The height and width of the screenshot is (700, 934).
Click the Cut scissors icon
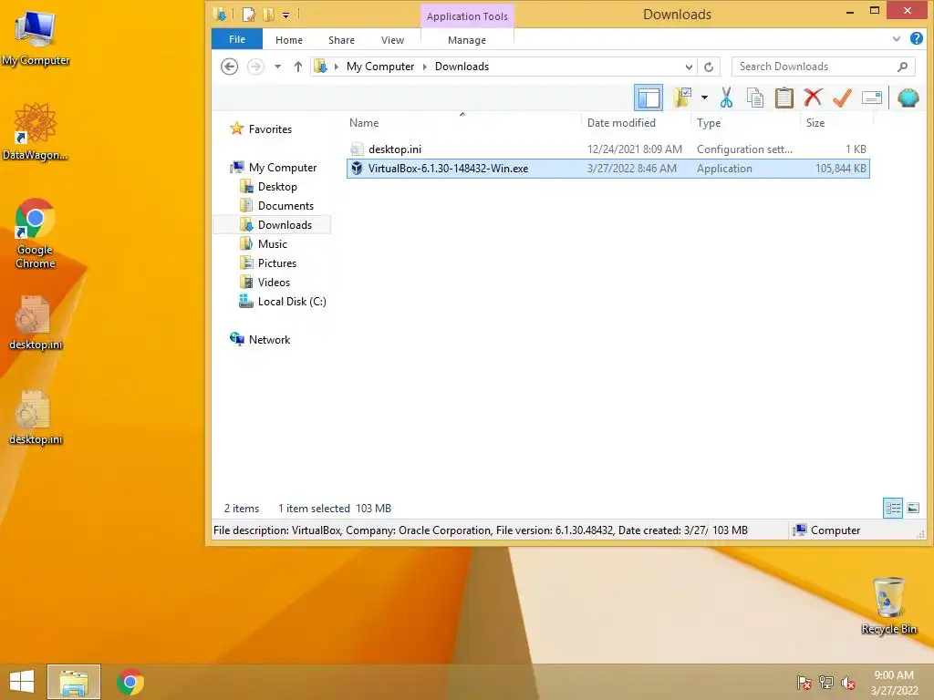tap(726, 98)
